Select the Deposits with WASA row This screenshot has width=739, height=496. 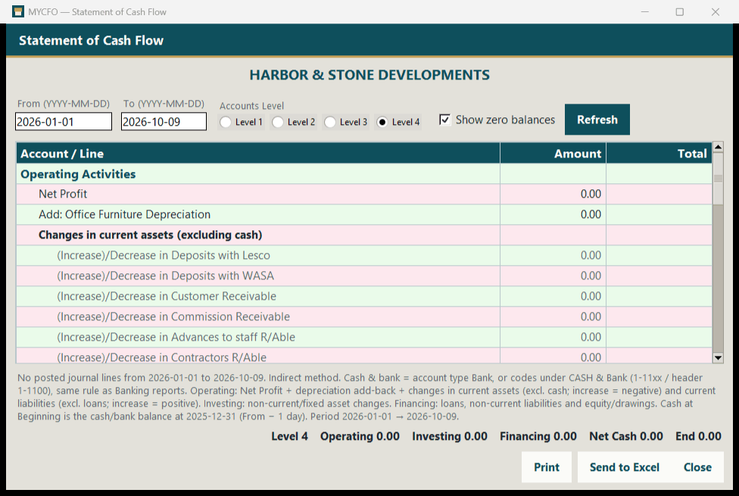coord(364,276)
